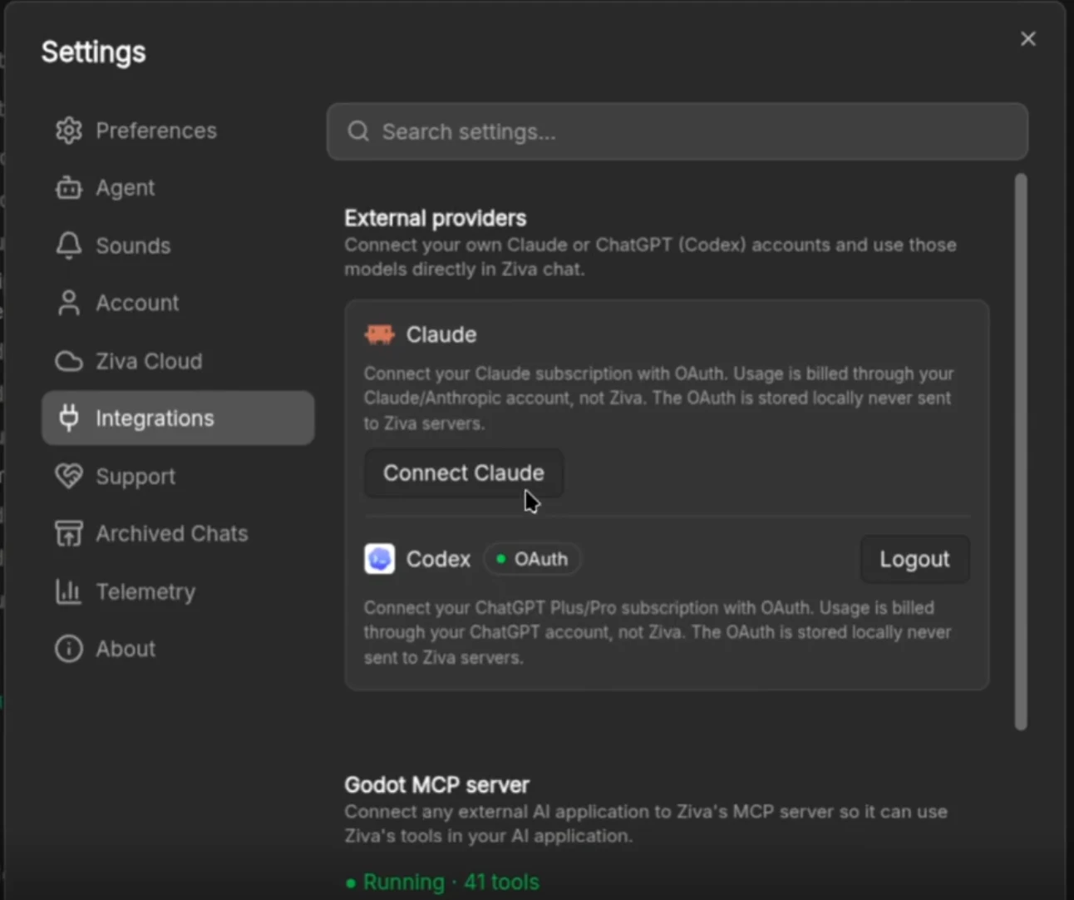Image resolution: width=1074 pixels, height=900 pixels.
Task: Go to the Account section
Action: (178, 303)
